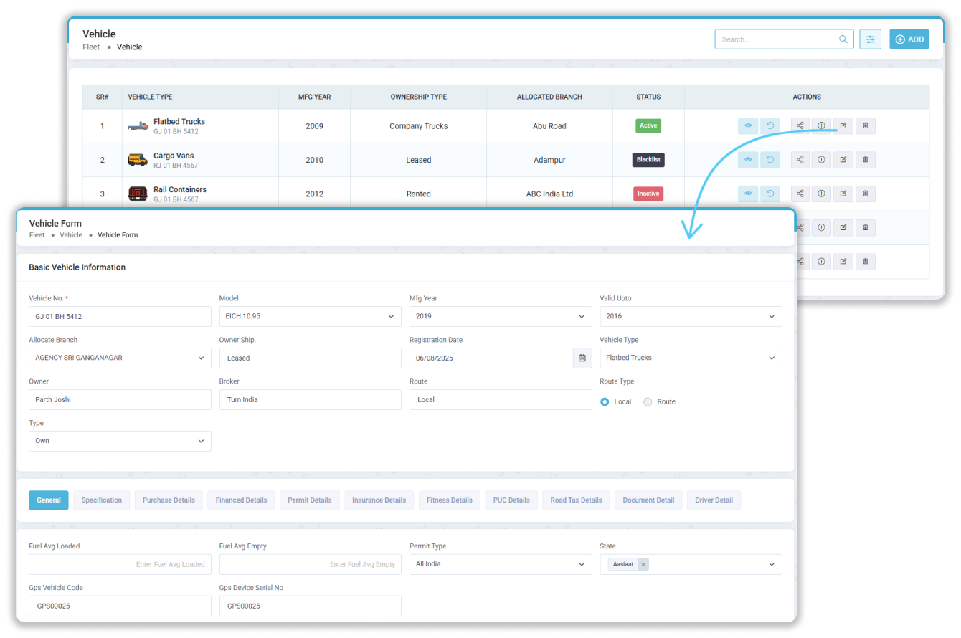Screen dimensions: 961x638
Task: Edit the Cargo Vans vehicle entry
Action: point(843,160)
